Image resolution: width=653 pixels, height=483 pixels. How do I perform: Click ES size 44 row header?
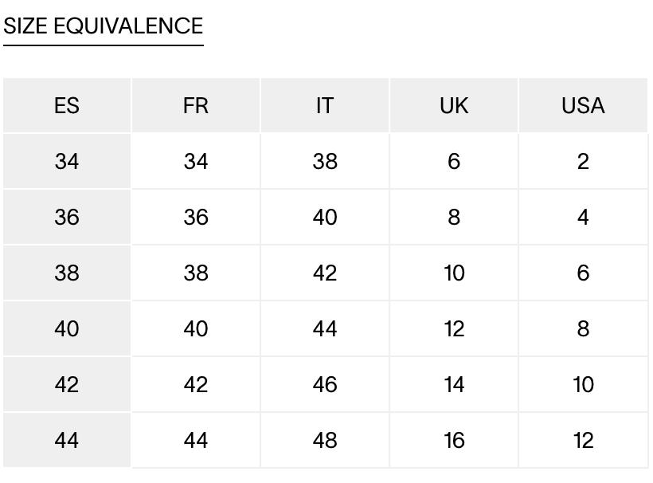tap(67, 440)
